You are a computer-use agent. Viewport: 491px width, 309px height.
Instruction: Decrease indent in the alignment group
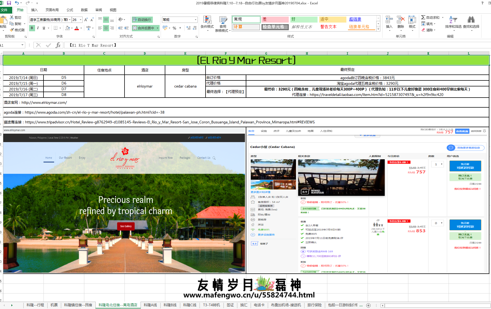click(x=120, y=28)
